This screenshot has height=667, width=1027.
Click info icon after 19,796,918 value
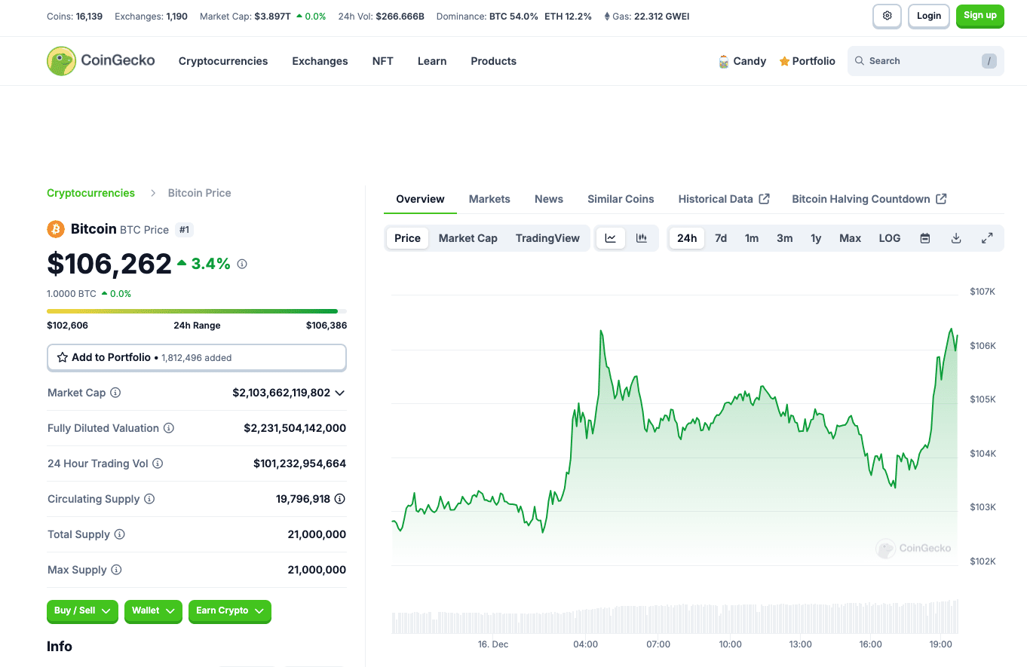pyautogui.click(x=340, y=499)
